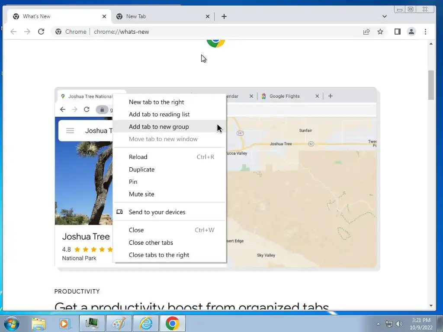Open the Chrome three-dot menu
The image size is (443, 332).
coord(426,32)
